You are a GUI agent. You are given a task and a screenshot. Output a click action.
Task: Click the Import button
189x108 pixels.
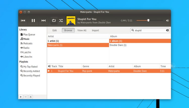(x=95, y=30)
